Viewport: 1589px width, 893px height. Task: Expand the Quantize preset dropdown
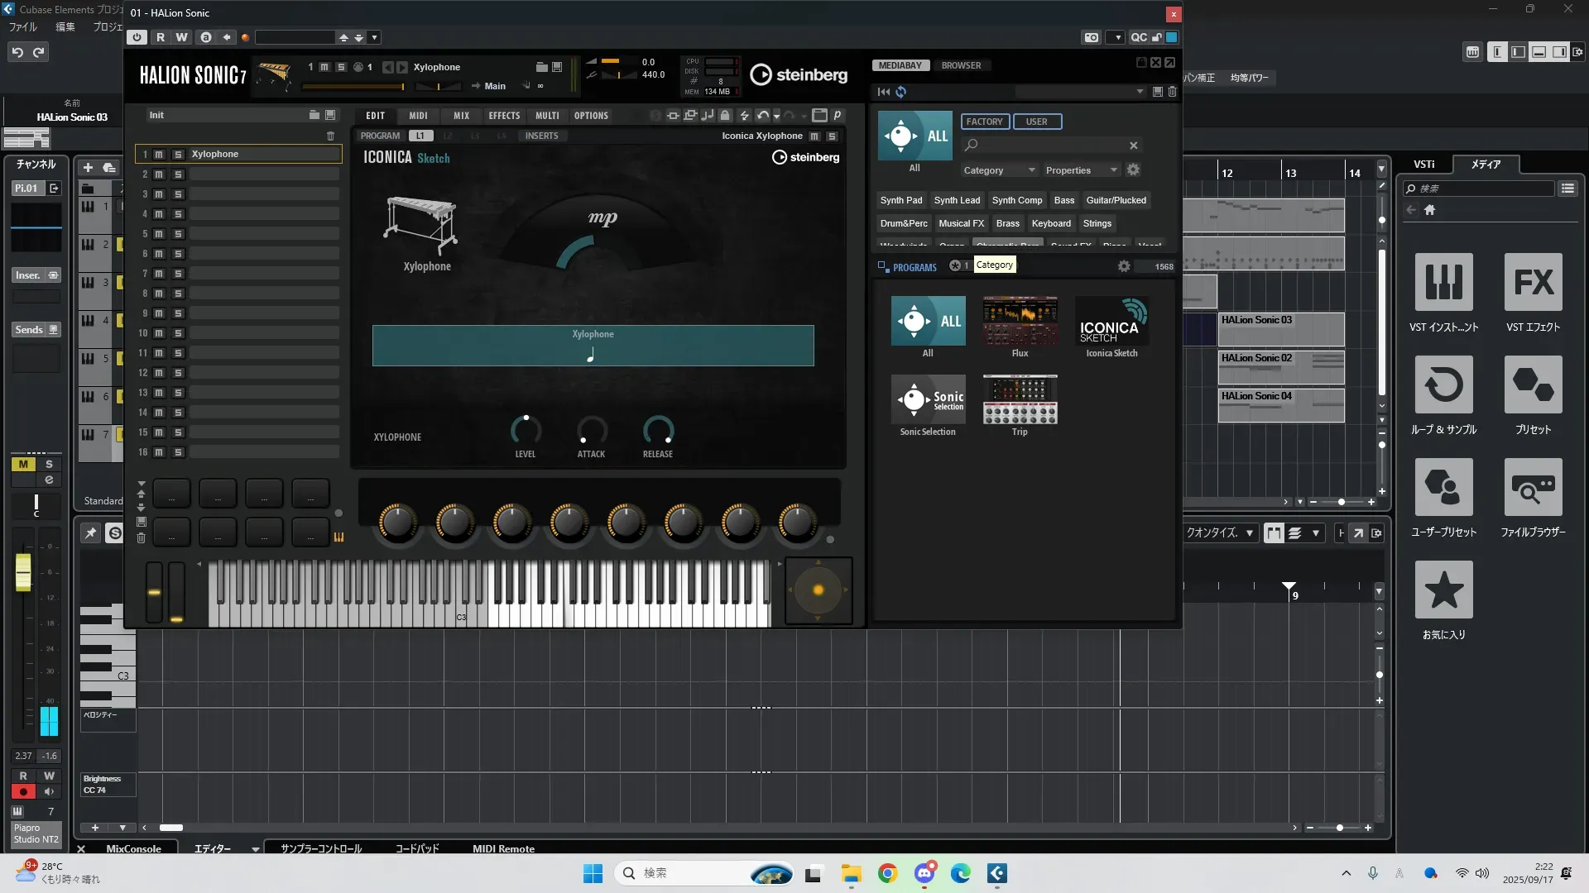(x=1250, y=533)
